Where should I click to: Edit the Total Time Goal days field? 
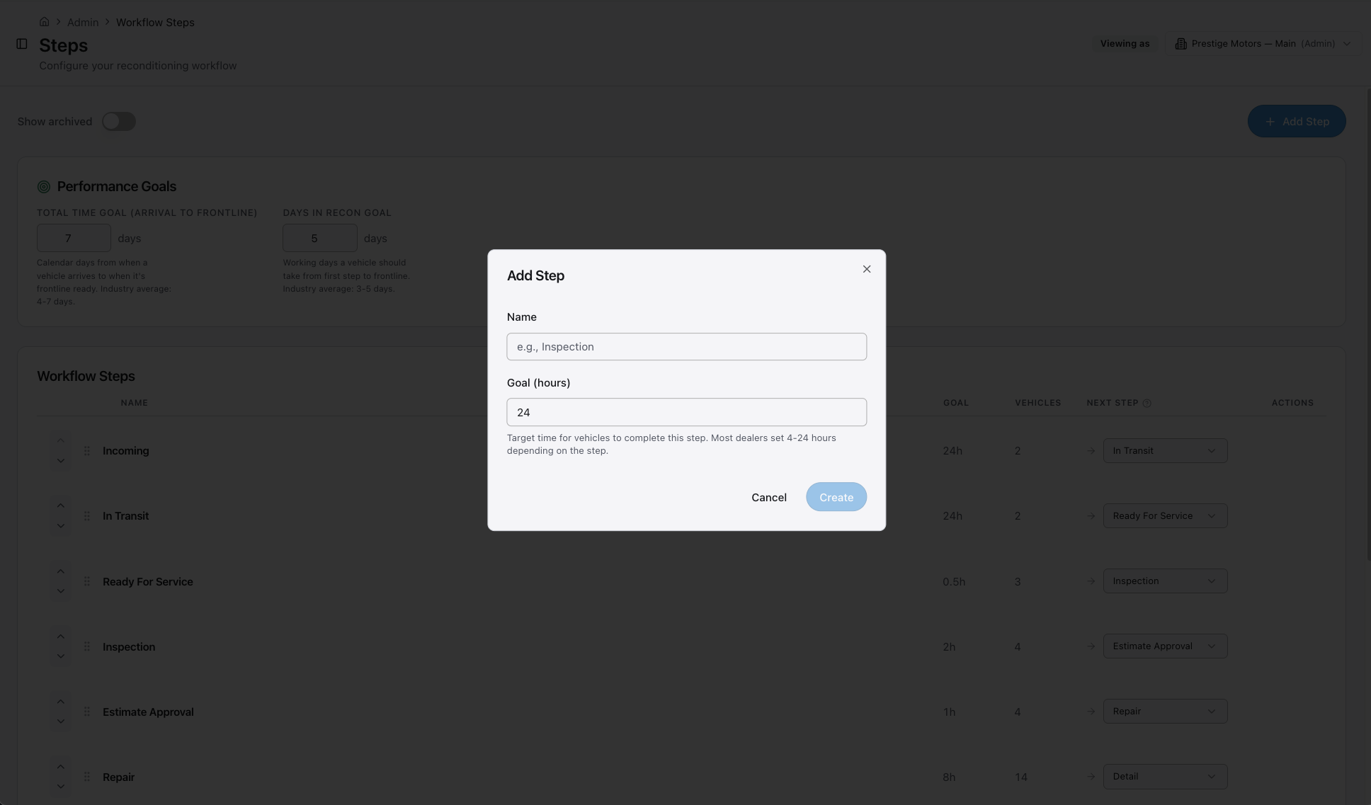(74, 239)
